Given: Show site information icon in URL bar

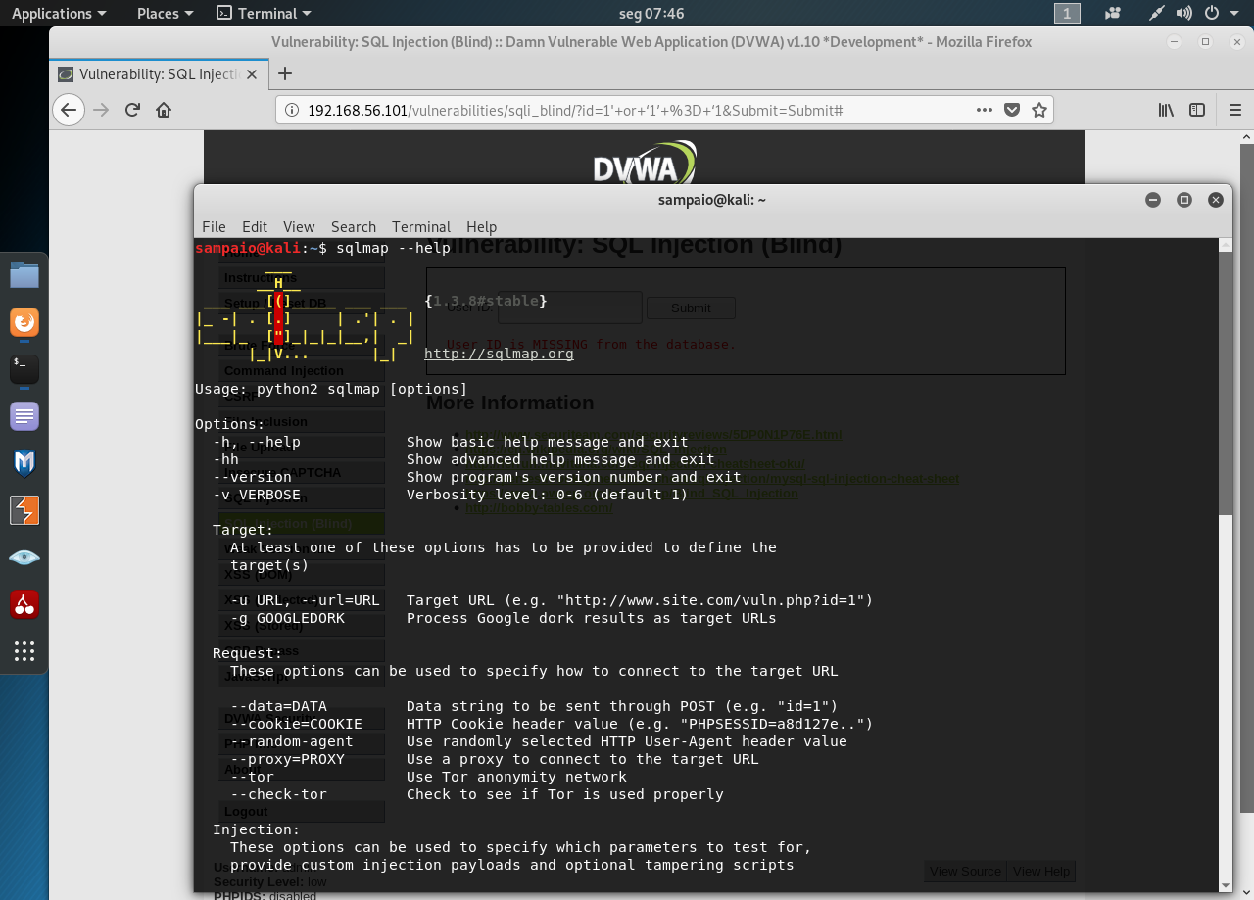Looking at the screenshot, I should 292,110.
